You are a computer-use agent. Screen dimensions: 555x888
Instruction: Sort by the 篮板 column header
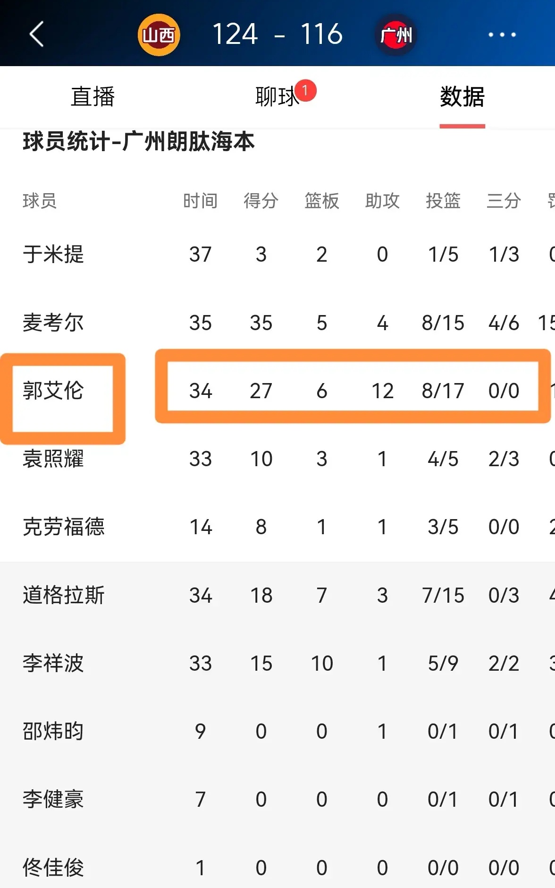(321, 201)
